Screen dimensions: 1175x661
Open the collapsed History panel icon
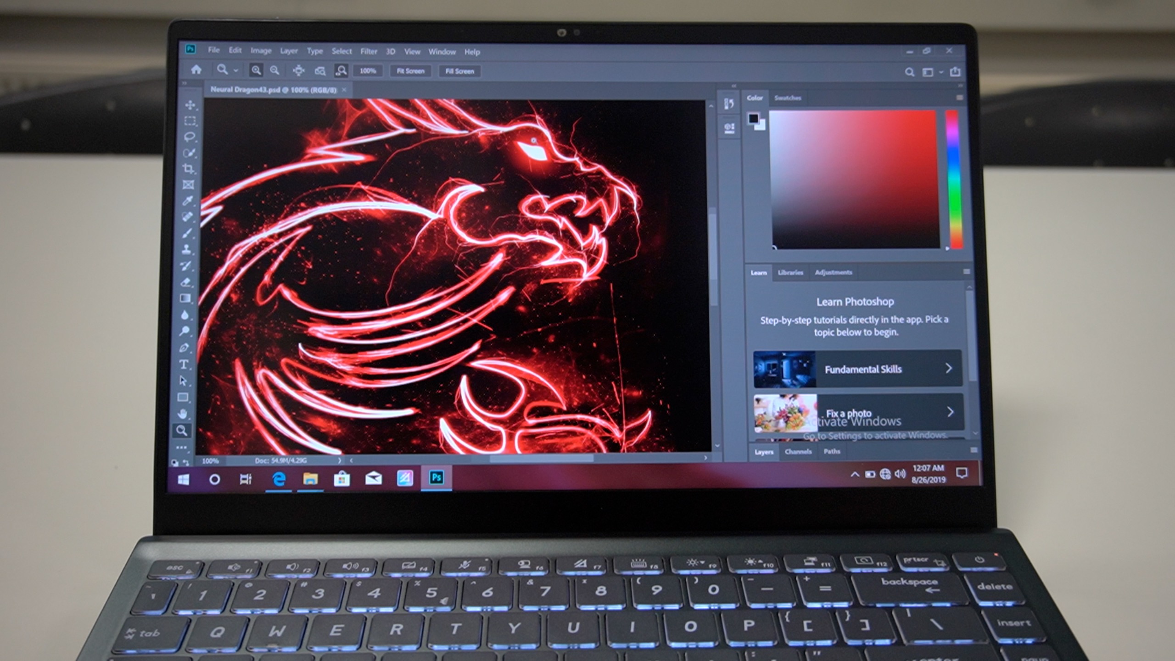(x=729, y=104)
